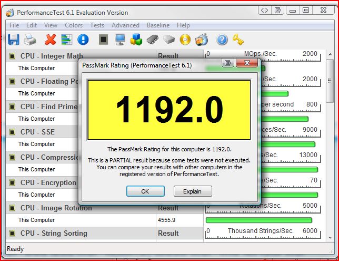Viewport: 339px width, 261px height.
Task: Select the CPU - String Sorting row
Action: 53,233
